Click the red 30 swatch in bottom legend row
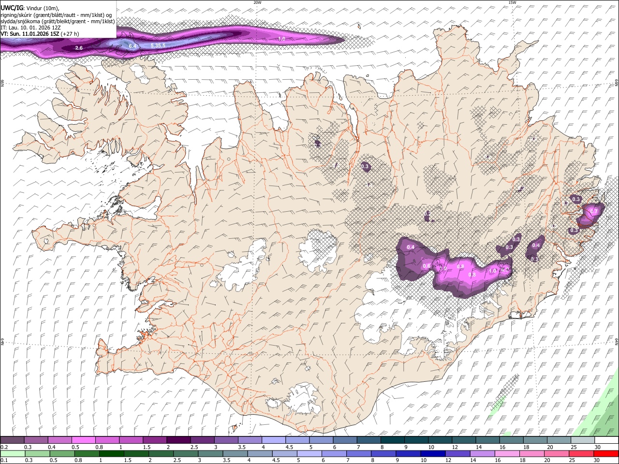The height and width of the screenshot is (464, 619). [606, 453]
